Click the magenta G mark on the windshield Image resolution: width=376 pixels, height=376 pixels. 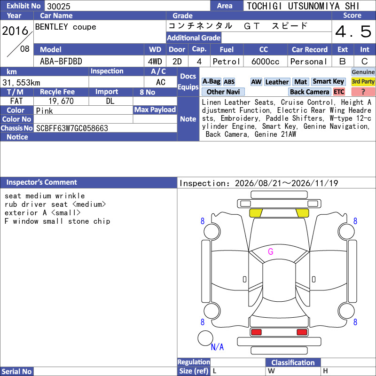click(271, 251)
